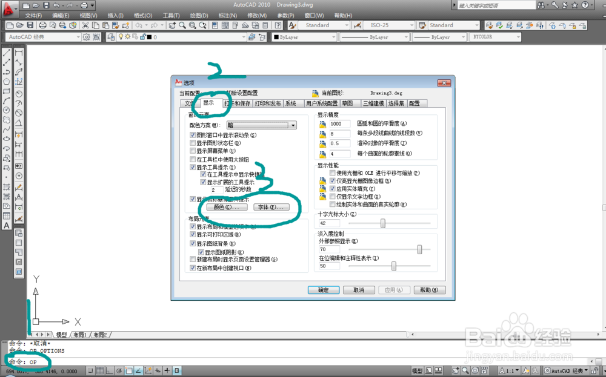Click the 帮助(H) button in Options dialog
The width and height of the screenshot is (606, 377).
tap(430, 290)
